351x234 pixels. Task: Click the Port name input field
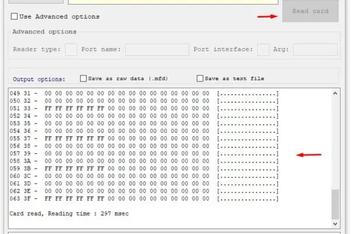(x=157, y=50)
